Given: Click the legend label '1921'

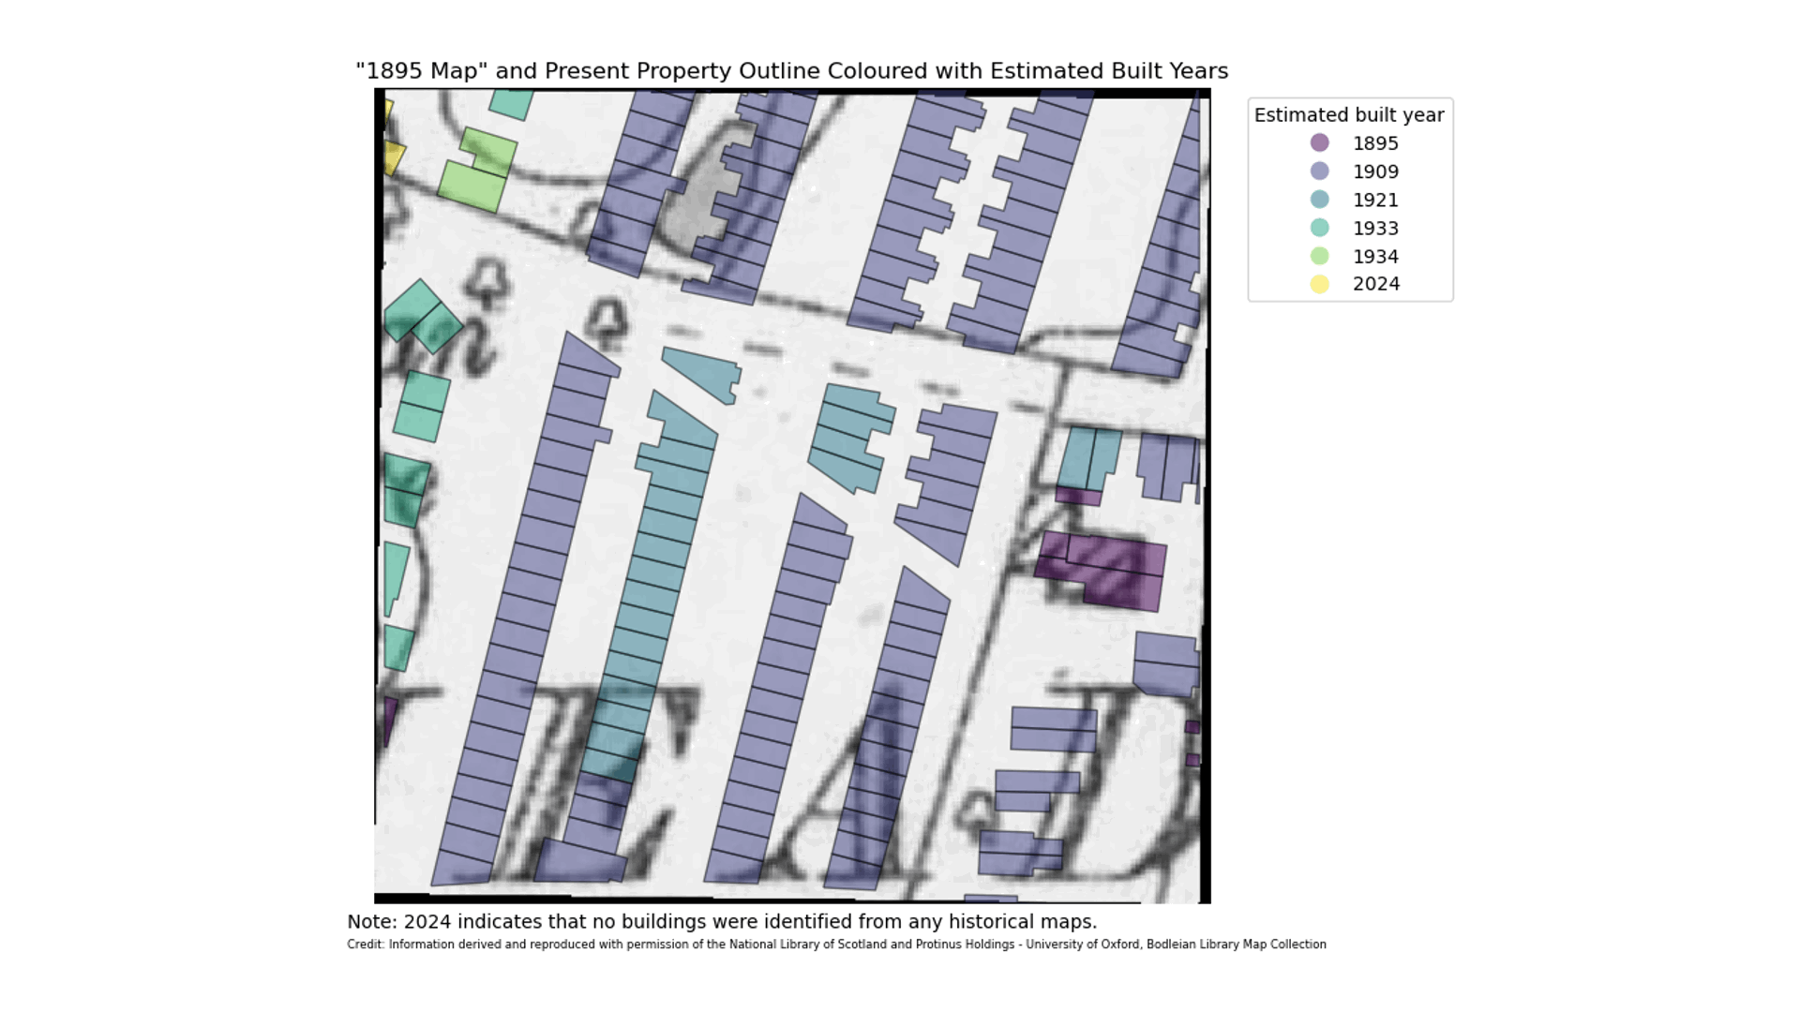Looking at the screenshot, I should click(x=1375, y=200).
